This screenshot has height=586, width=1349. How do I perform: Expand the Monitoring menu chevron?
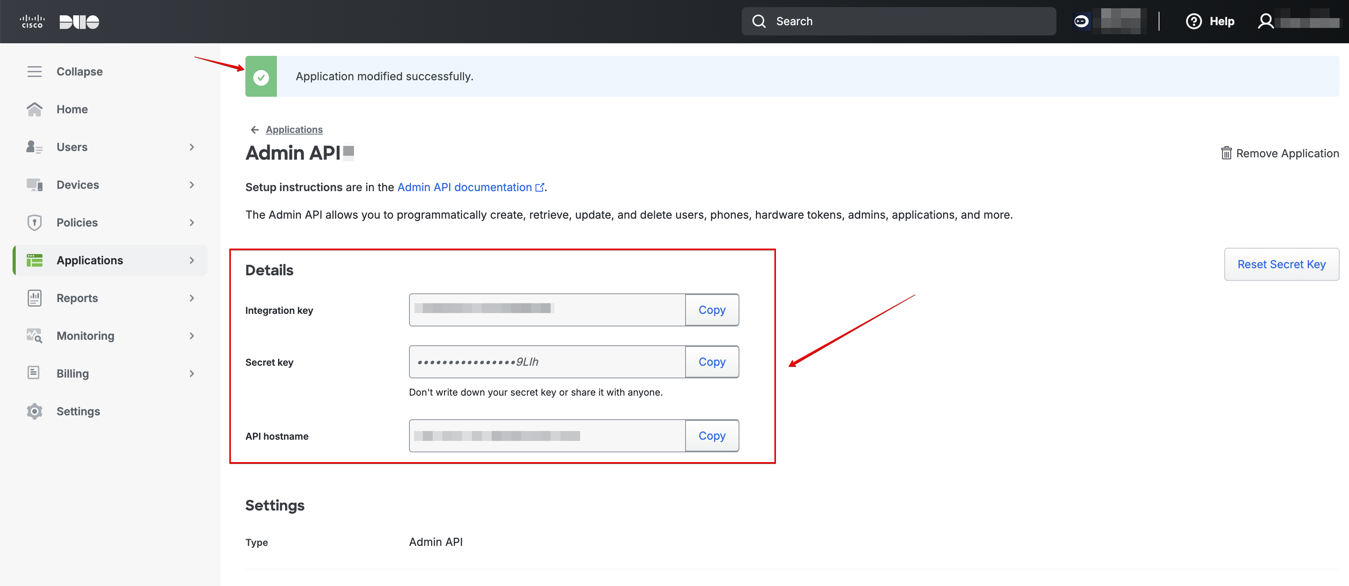click(192, 336)
